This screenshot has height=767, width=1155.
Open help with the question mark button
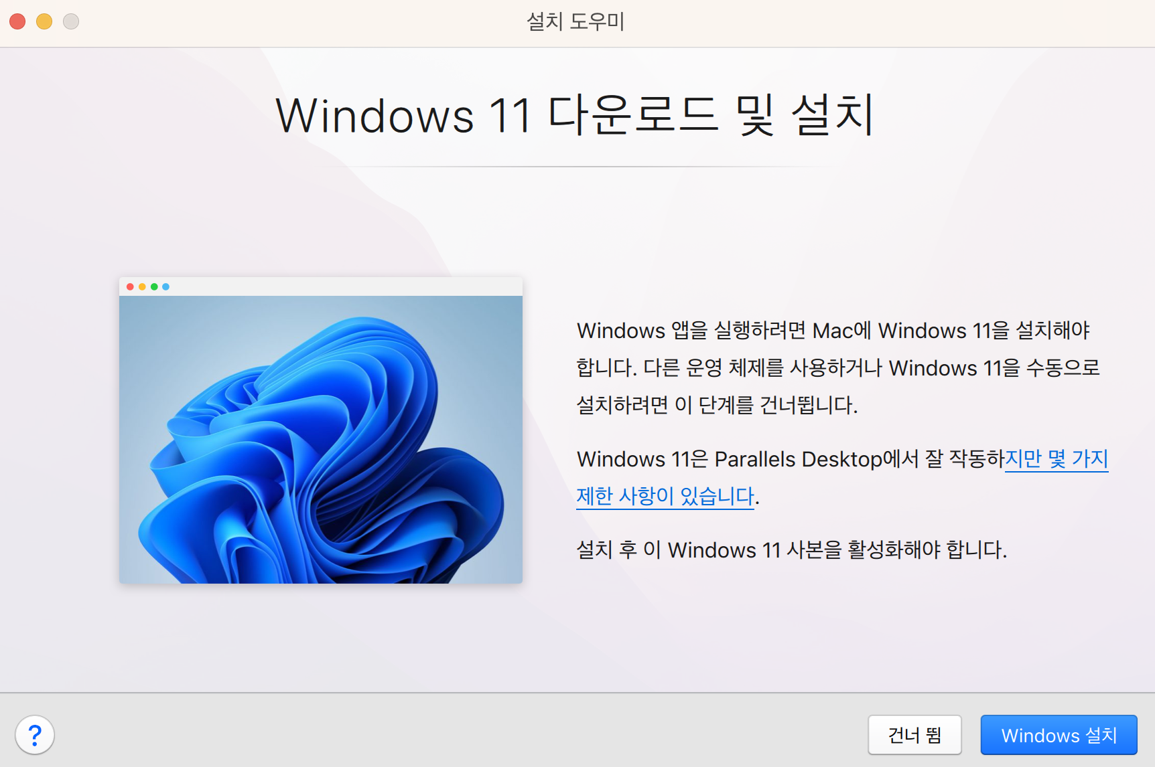click(35, 735)
